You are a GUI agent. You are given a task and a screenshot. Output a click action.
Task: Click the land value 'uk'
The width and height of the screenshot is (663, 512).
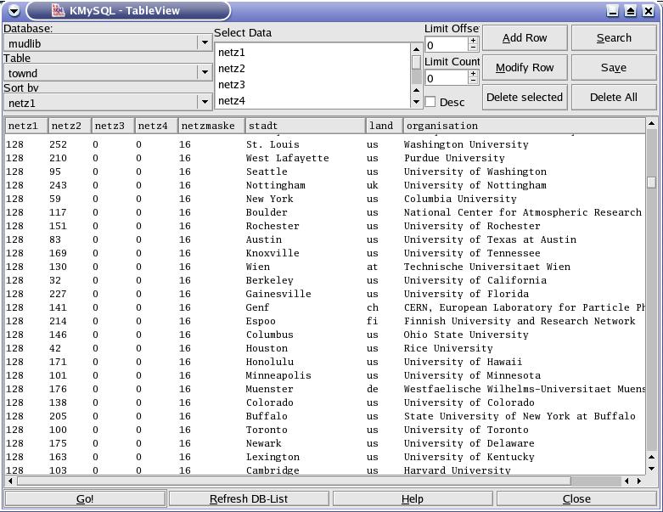[372, 185]
